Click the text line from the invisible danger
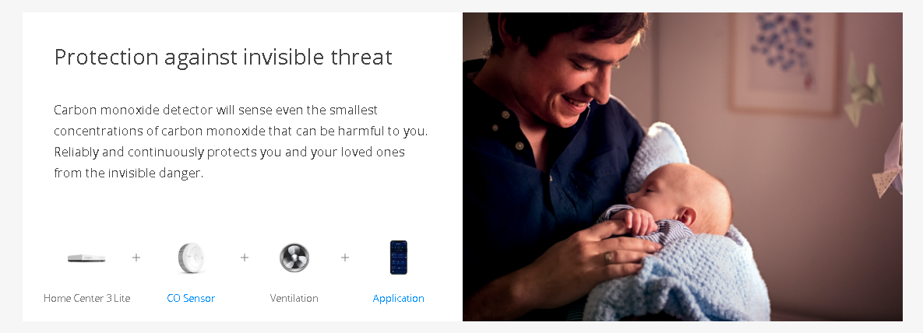The image size is (923, 333). [x=129, y=174]
